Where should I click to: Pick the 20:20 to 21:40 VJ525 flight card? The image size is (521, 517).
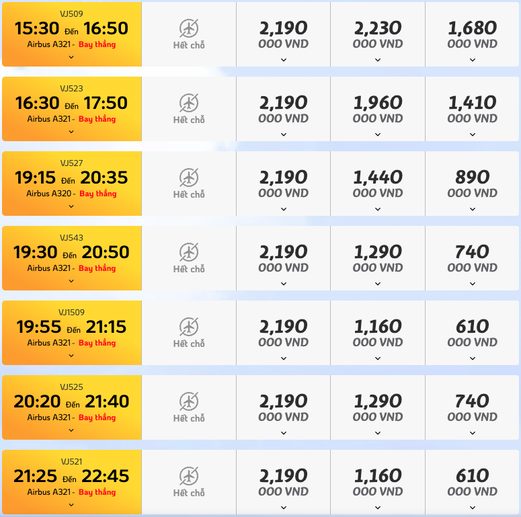72,407
